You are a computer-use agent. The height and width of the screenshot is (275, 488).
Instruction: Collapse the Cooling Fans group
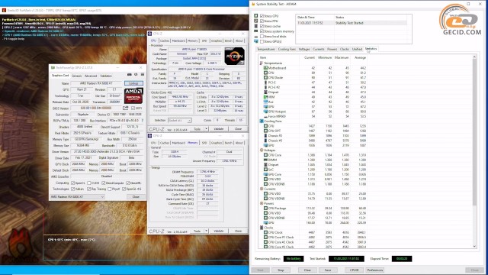[262, 121]
